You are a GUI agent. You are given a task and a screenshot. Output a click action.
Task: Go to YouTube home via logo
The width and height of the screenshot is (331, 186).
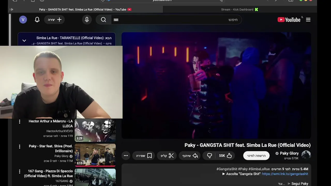point(289,20)
